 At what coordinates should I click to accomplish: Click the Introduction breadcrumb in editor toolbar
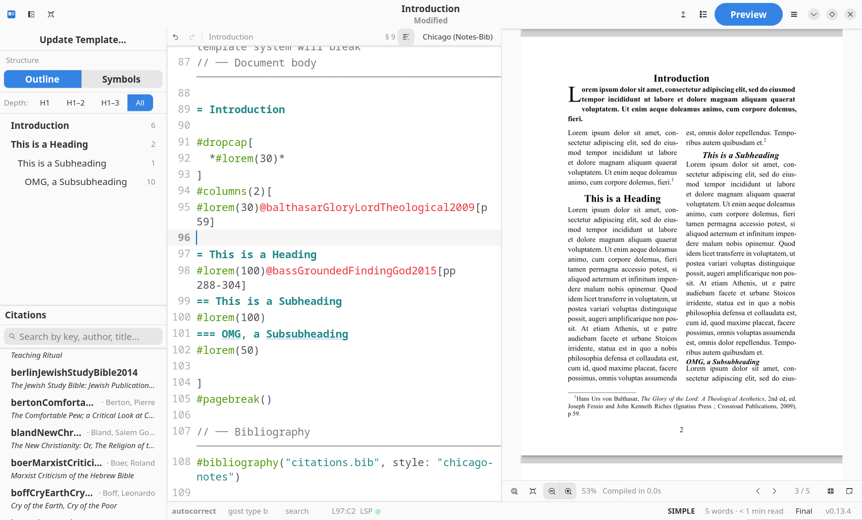231,37
